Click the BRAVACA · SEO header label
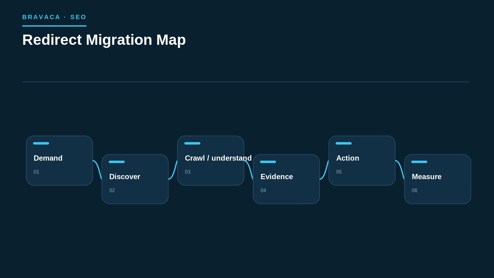This screenshot has width=494, height=278. coord(54,17)
